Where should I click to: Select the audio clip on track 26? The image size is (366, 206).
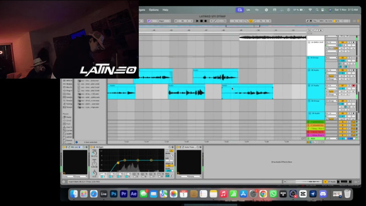click(215, 76)
